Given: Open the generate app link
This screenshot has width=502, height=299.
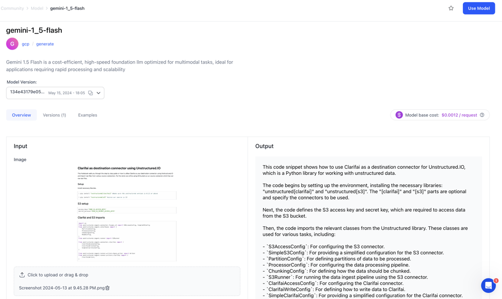Looking at the screenshot, I should [x=45, y=44].
